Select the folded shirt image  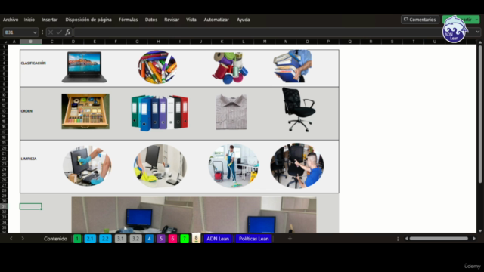coord(231,112)
